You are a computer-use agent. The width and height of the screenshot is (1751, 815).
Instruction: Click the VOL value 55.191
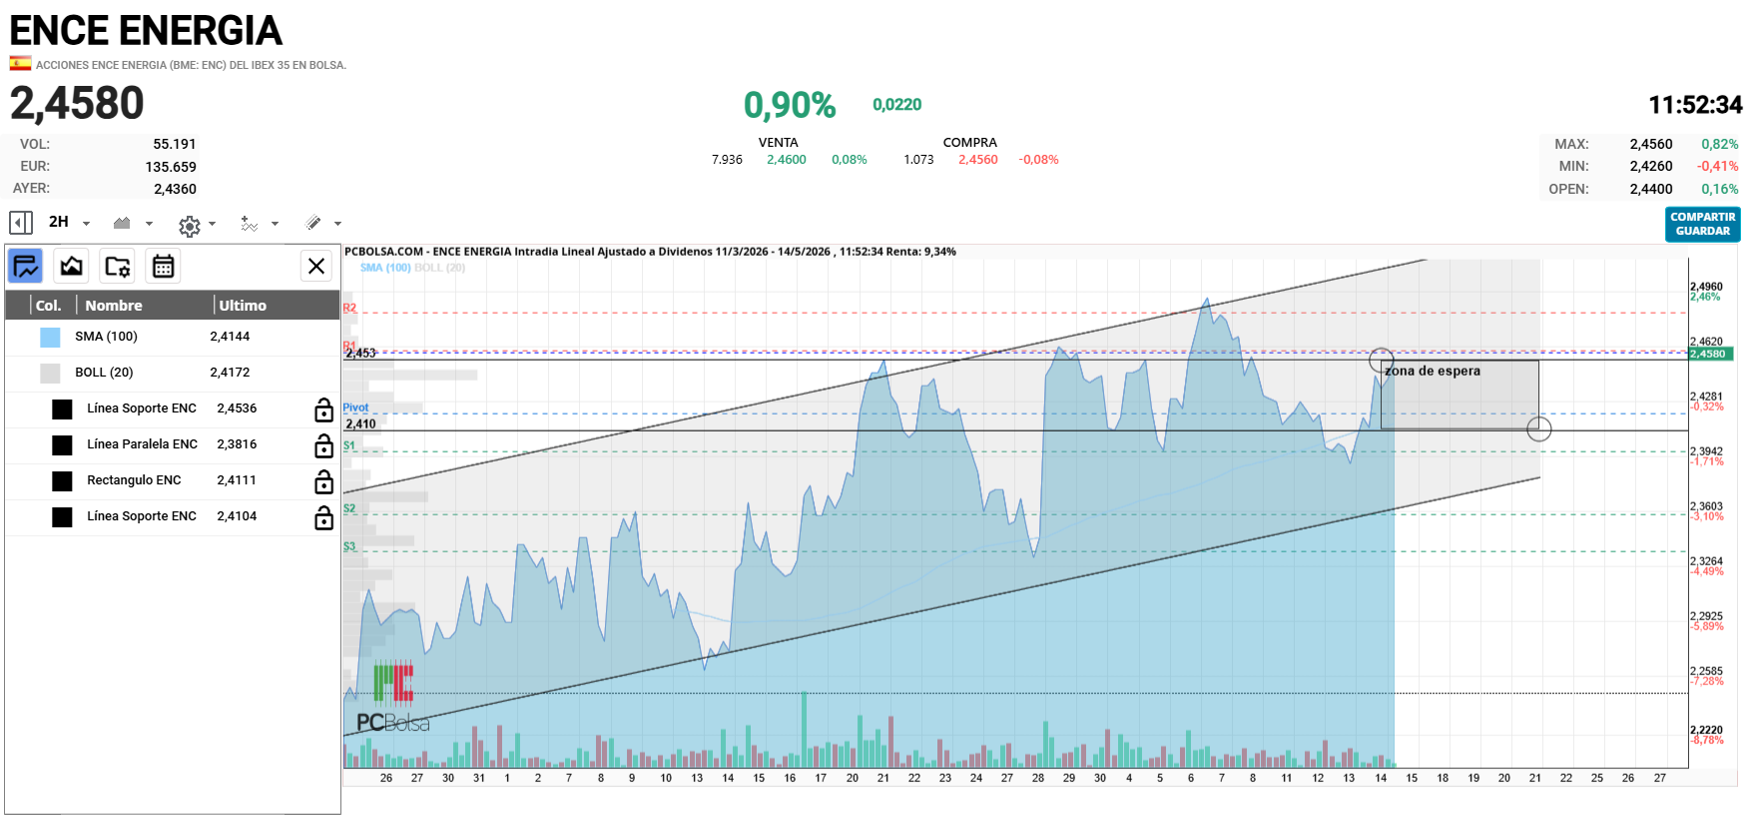(x=175, y=145)
